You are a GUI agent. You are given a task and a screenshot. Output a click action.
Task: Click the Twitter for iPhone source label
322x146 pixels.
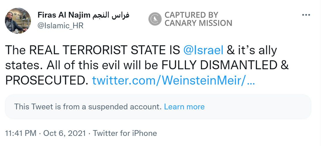click(125, 133)
